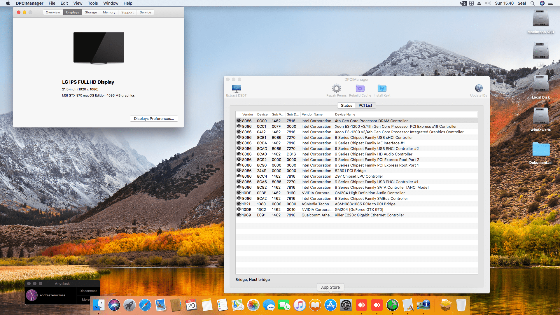Click the Update IDs globe icon
Screen dimensions: 560x315
click(x=479, y=88)
